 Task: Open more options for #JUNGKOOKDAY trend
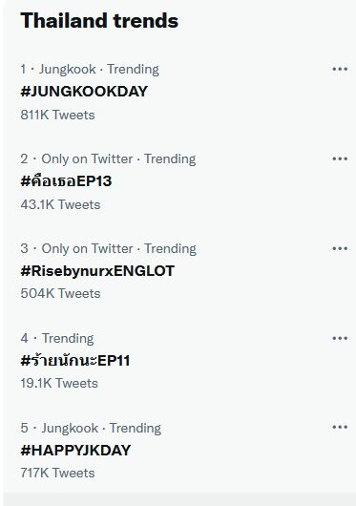point(340,69)
